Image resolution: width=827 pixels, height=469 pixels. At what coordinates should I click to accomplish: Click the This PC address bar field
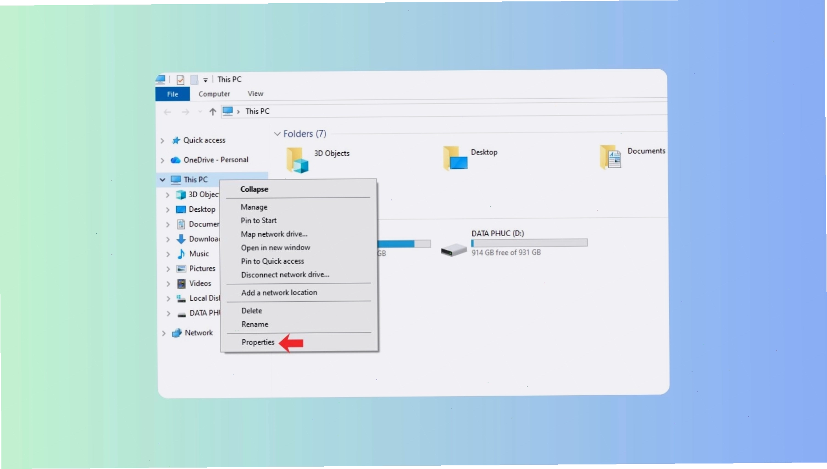pos(444,111)
